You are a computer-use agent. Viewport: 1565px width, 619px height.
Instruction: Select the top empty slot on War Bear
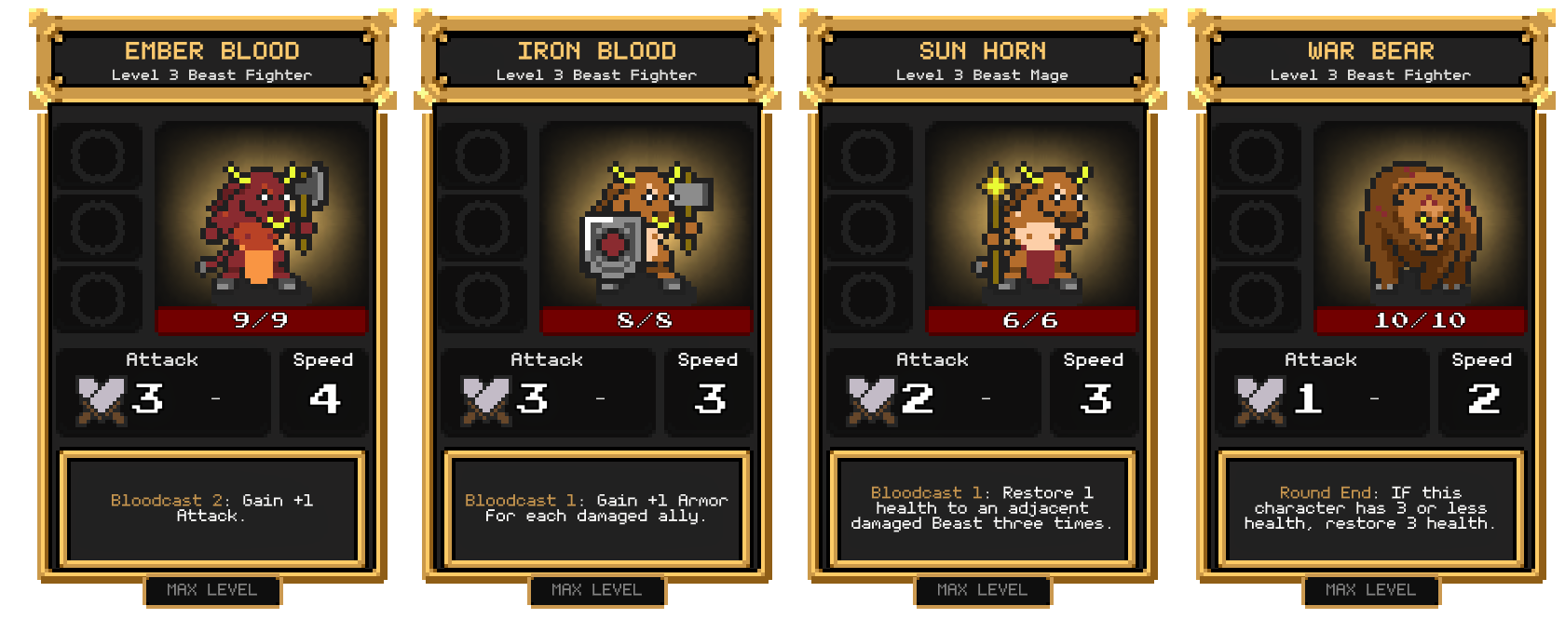click(1257, 155)
